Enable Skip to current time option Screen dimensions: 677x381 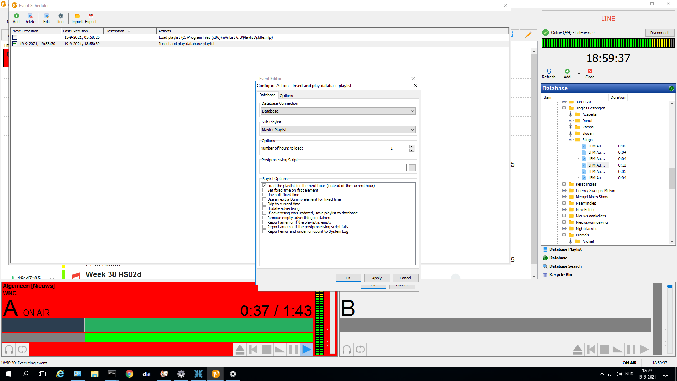coord(264,204)
